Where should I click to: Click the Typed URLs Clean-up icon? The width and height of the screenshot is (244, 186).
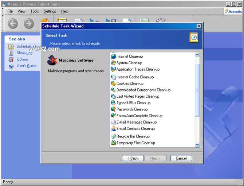coord(113,102)
